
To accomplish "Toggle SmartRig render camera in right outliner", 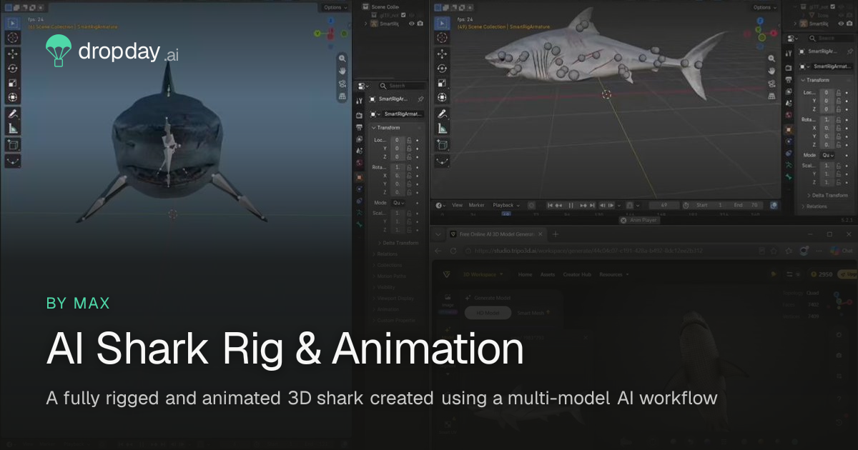I will (850, 24).
